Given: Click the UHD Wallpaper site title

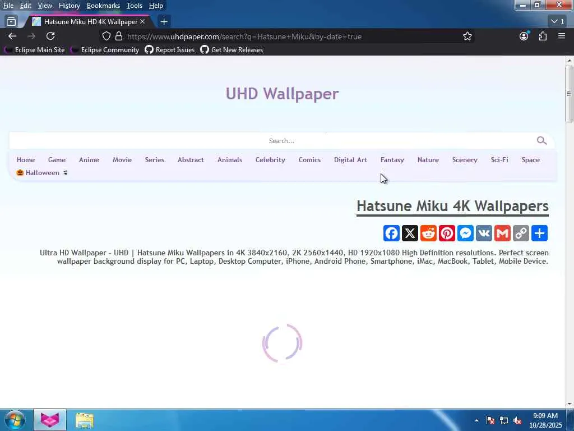Looking at the screenshot, I should click(x=283, y=94).
